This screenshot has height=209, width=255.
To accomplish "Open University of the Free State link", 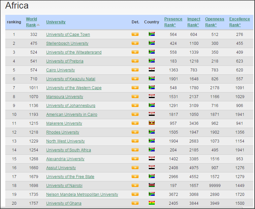I will (70, 177).
